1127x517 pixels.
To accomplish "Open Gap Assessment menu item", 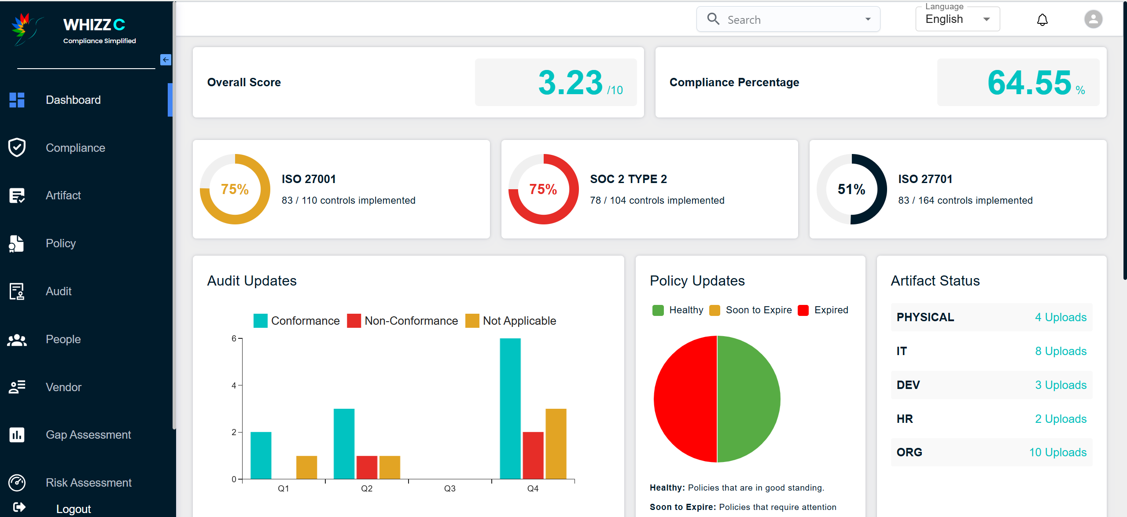I will click(88, 435).
